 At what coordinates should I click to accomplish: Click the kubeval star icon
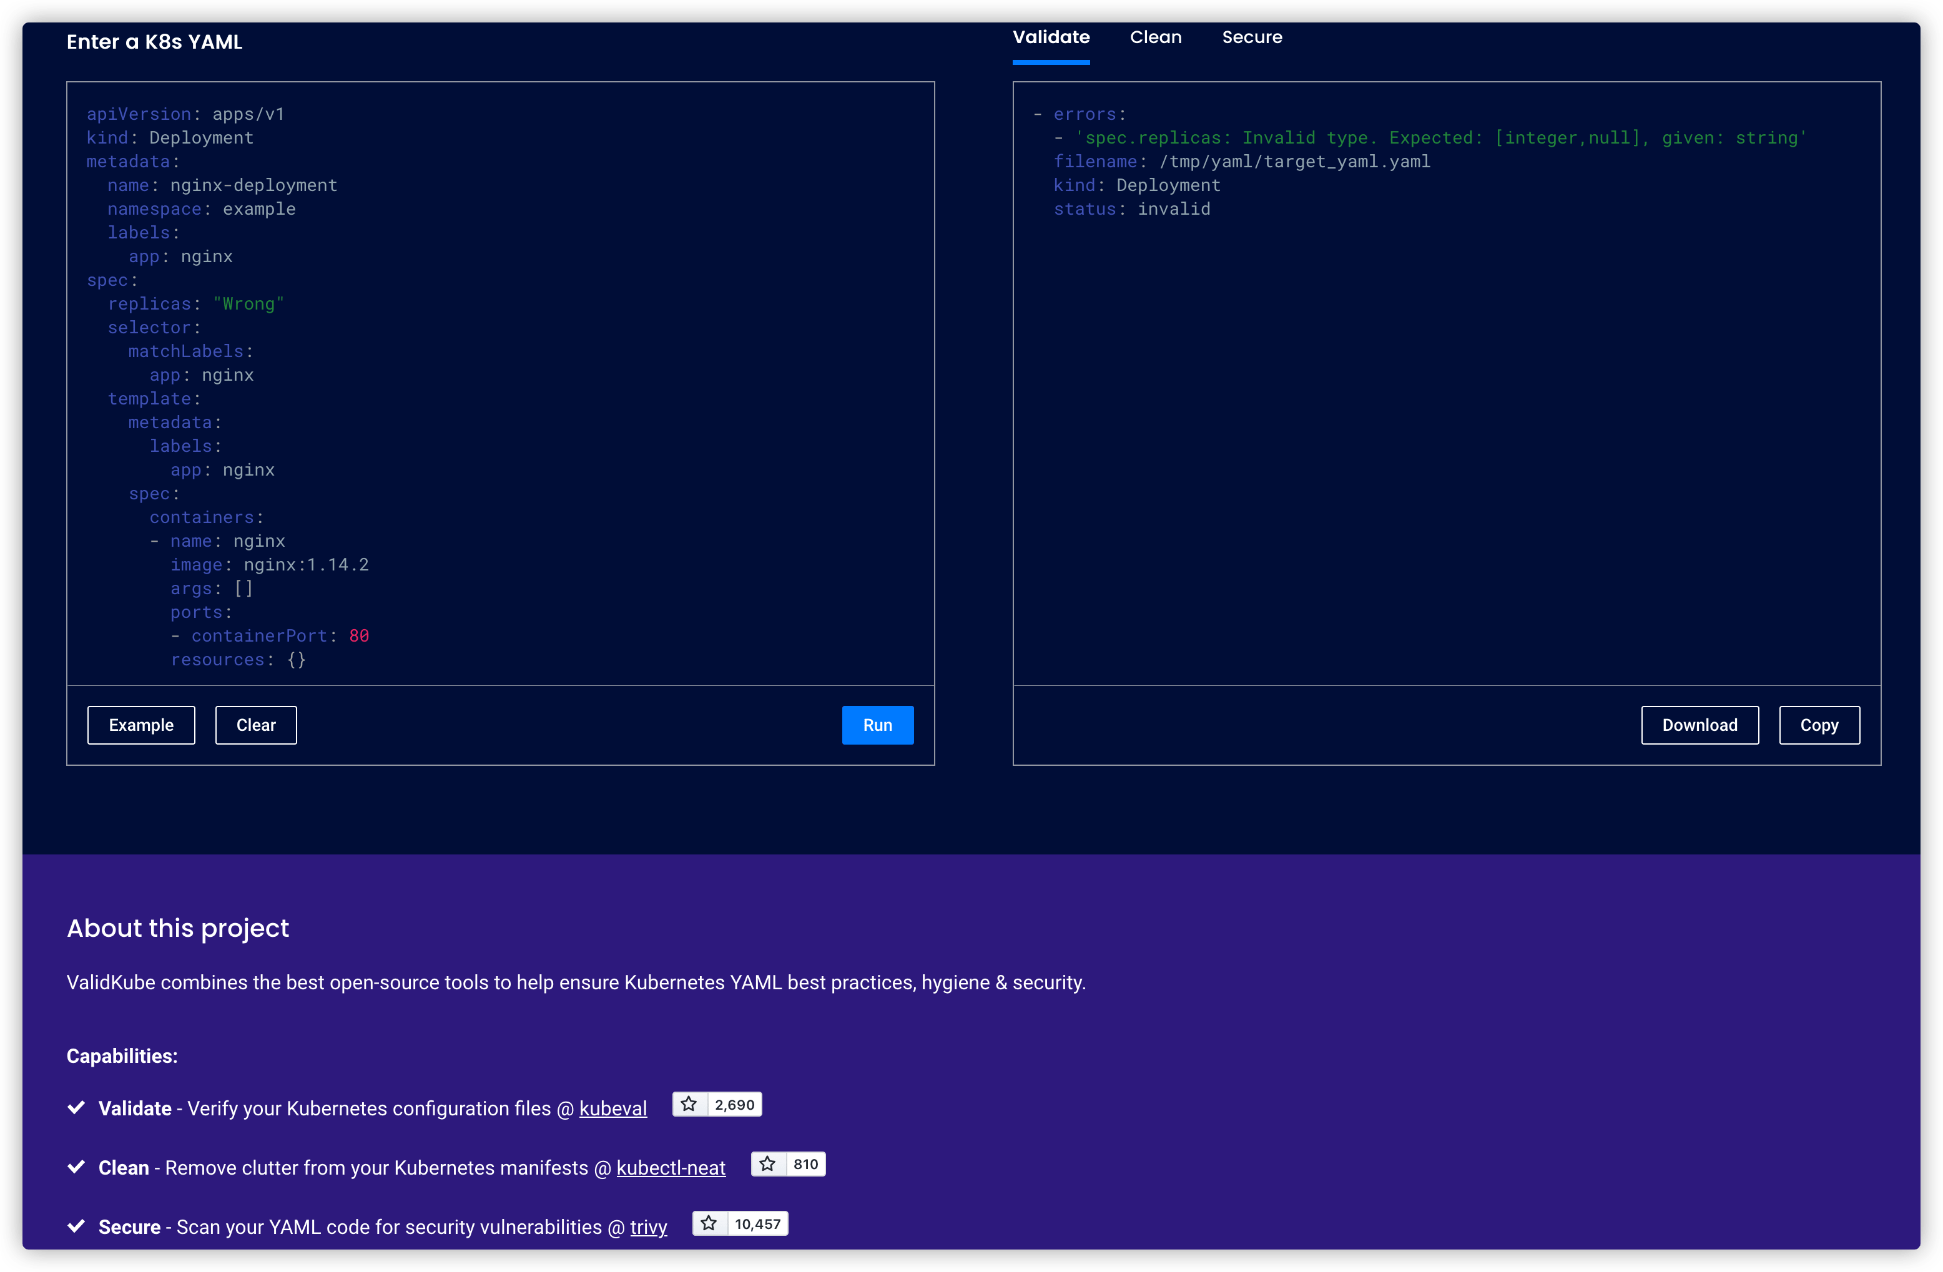coord(689,1104)
